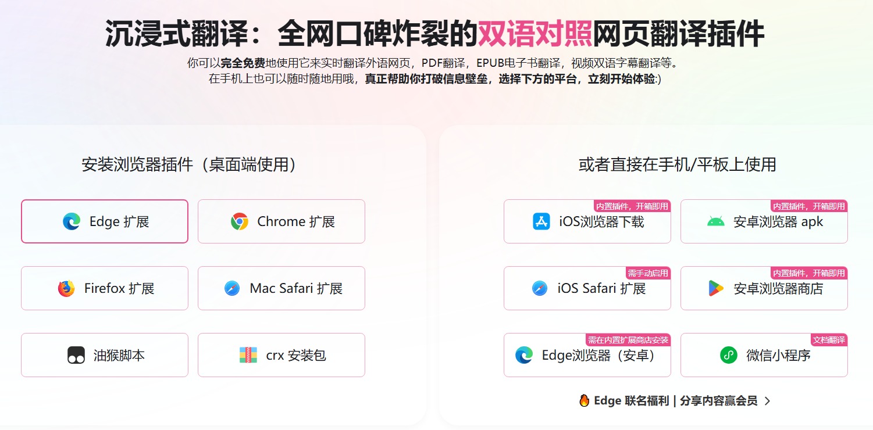Click the Google Play store icon
Viewport: 873px width, 430px height.
(716, 288)
